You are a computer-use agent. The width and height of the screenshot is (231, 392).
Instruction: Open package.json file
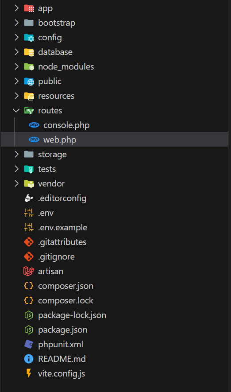click(63, 330)
